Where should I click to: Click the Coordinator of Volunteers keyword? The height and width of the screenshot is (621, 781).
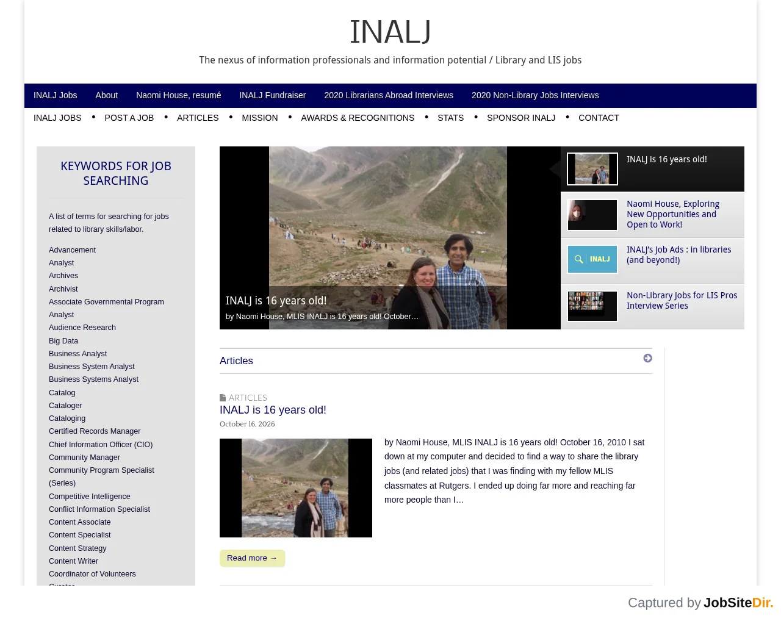(x=92, y=574)
